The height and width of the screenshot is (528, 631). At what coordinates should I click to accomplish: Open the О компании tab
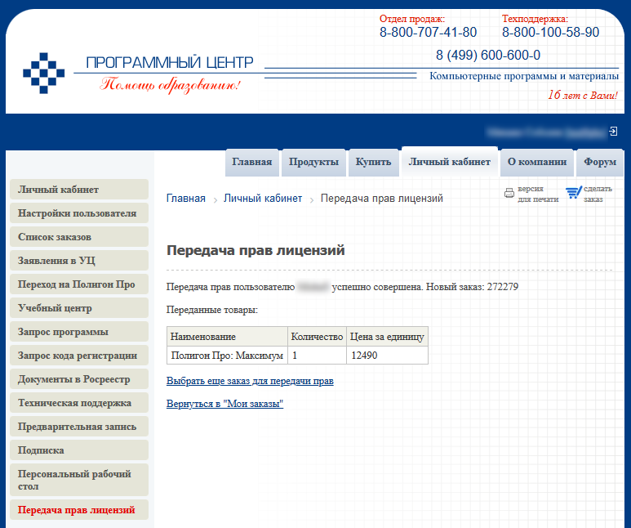(537, 162)
